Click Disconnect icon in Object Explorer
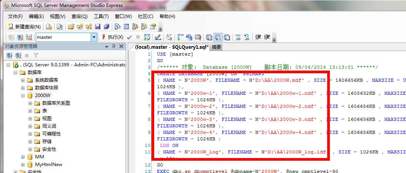 [x=18, y=55]
